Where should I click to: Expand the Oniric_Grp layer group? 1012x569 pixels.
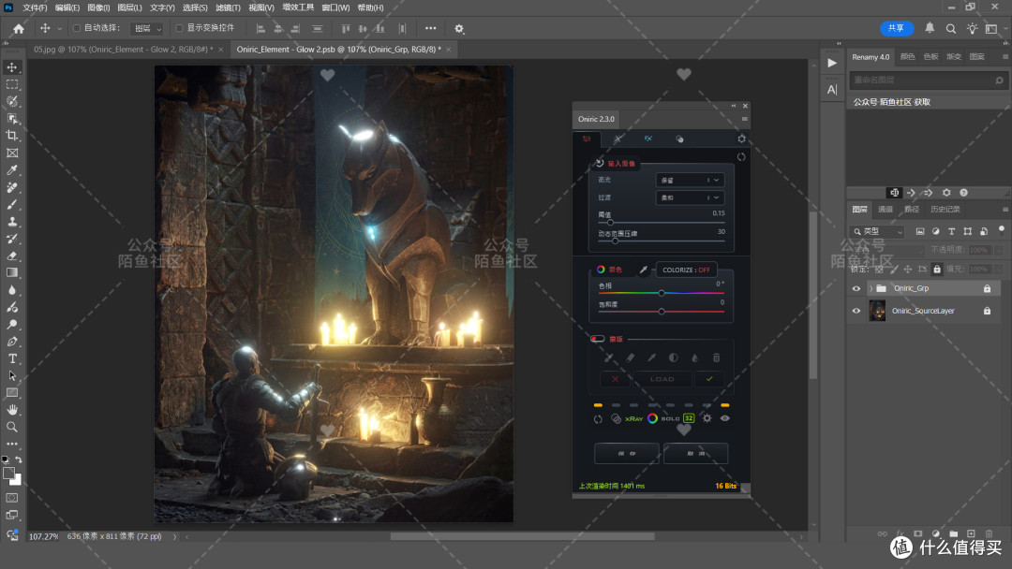point(871,288)
